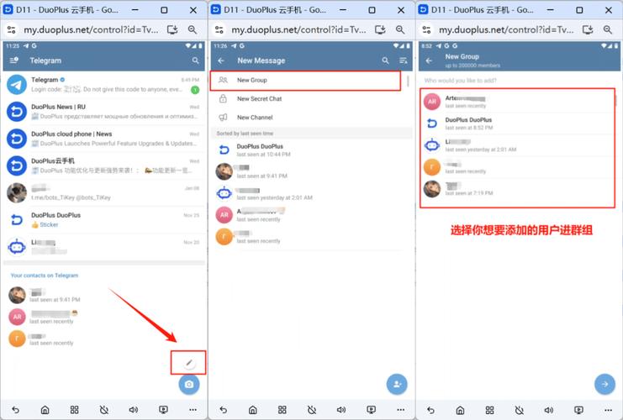Tap the add-contact floating button in middle window
Image resolution: width=623 pixels, height=420 pixels.
[397, 384]
